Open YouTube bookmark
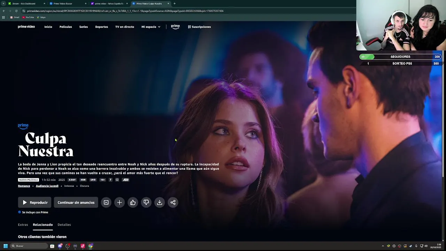 [x=28, y=17]
